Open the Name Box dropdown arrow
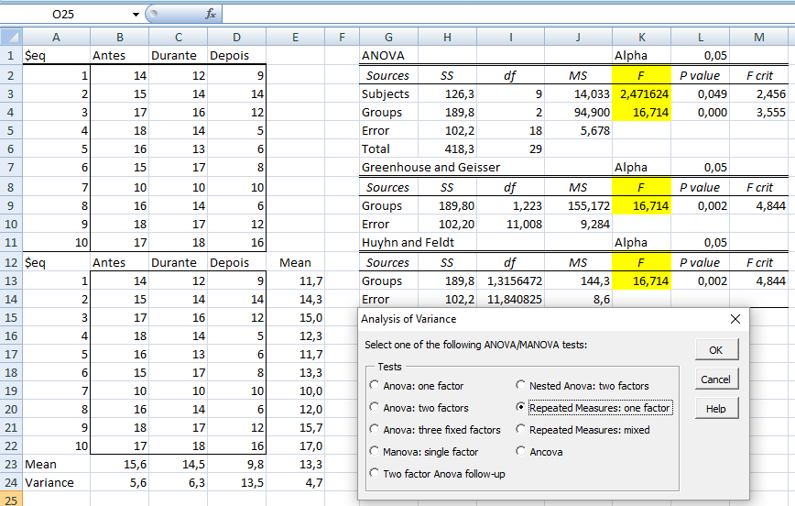 [136, 15]
